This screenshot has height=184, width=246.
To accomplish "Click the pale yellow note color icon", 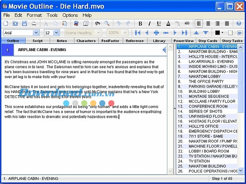I will click(x=230, y=33).
